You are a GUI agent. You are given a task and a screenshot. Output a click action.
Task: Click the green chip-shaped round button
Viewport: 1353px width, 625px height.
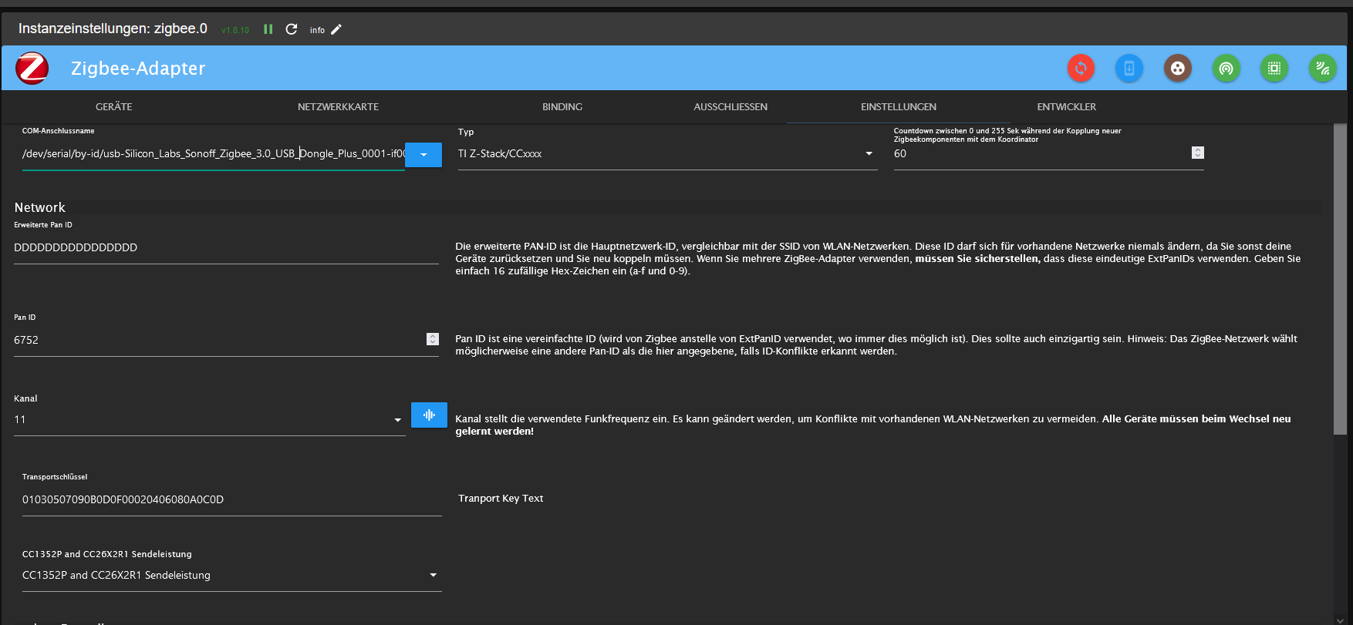(1274, 68)
